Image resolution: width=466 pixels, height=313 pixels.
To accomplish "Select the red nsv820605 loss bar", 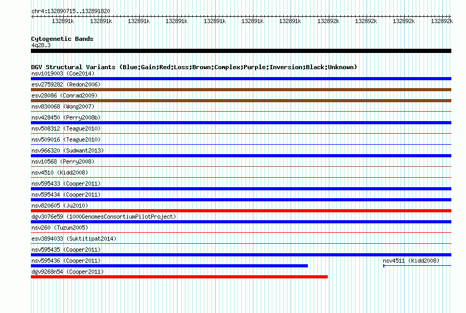I will tap(241, 211).
